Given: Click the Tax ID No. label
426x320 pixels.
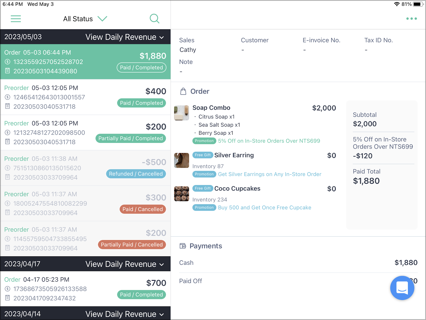Looking at the screenshot, I should pyautogui.click(x=379, y=40).
